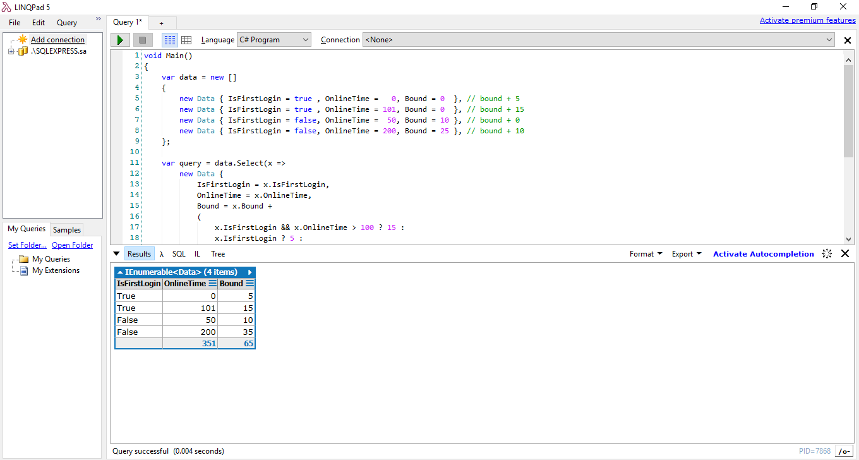Click the Activate Autocompletion link
The height and width of the screenshot is (460, 859).
(764, 254)
